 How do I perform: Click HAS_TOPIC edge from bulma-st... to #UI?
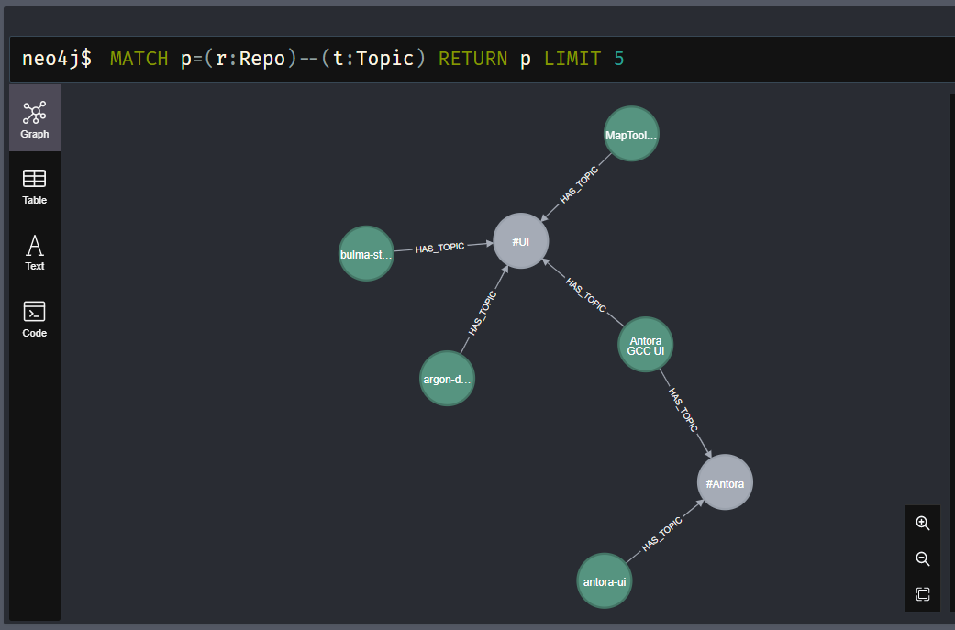(439, 248)
